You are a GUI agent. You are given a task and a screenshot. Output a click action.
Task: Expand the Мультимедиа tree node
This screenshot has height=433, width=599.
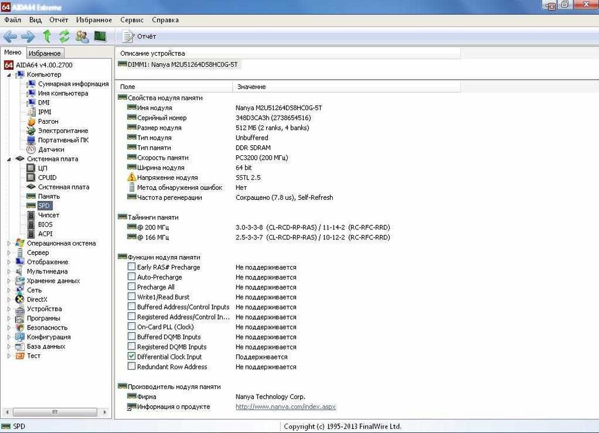click(x=9, y=272)
